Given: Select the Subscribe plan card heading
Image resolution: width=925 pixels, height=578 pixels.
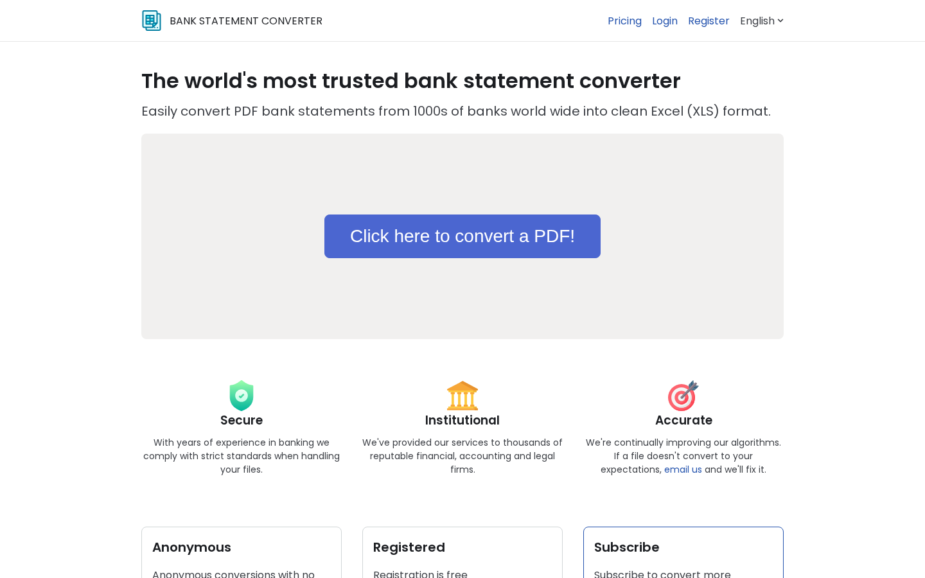Looking at the screenshot, I should (627, 547).
